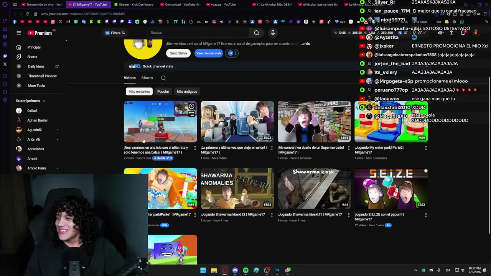This screenshot has width=491, height=276.
Task: Click the Buscar search input field
Action: 198,33
